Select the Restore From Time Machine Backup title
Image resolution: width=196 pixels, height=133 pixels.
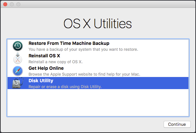pos(69,43)
